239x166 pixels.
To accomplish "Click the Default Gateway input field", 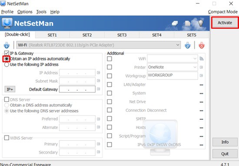I will (77, 89).
